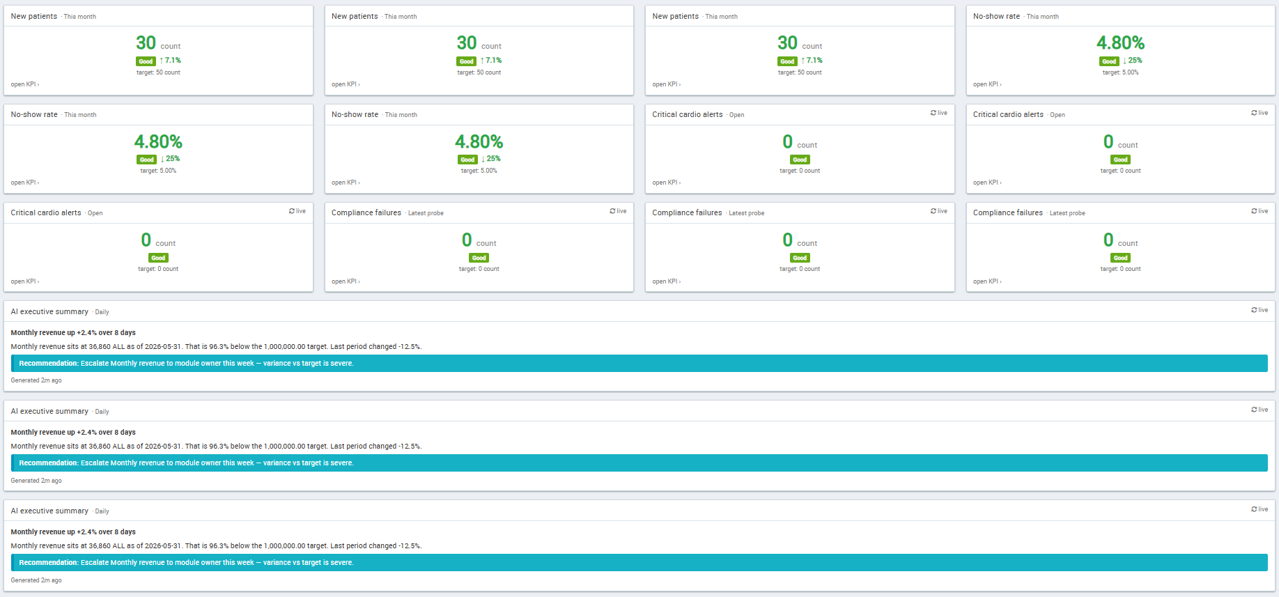The width and height of the screenshot is (1279, 597).
Task: Click Recommendation banner in topmost AI executive summary
Action: coord(639,363)
